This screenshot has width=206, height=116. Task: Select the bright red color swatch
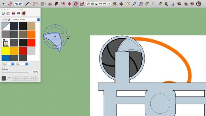[x=31, y=43]
